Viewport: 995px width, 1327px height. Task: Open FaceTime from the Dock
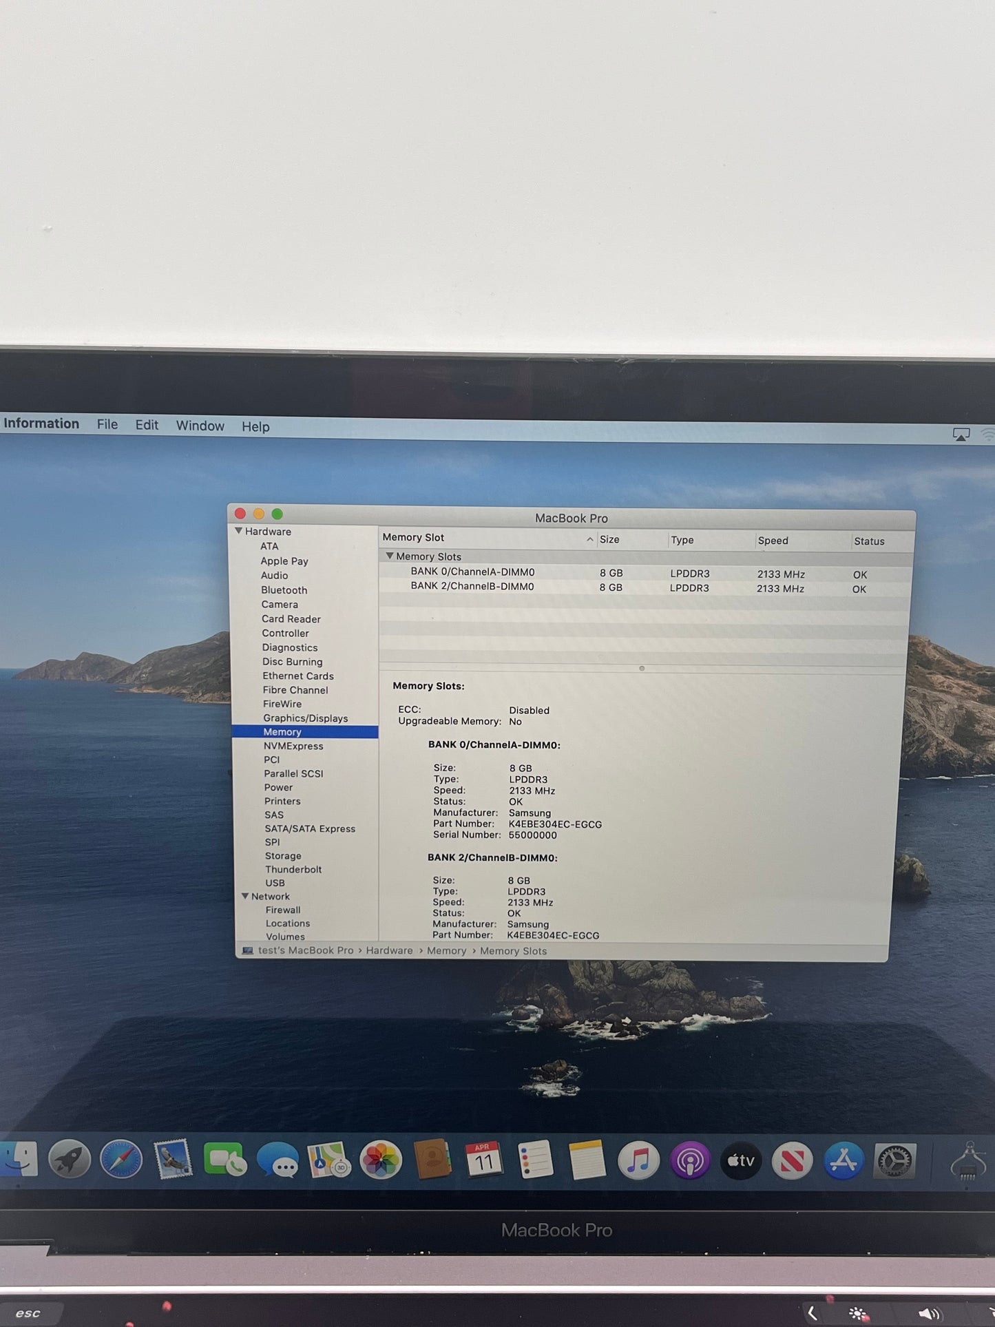[224, 1160]
